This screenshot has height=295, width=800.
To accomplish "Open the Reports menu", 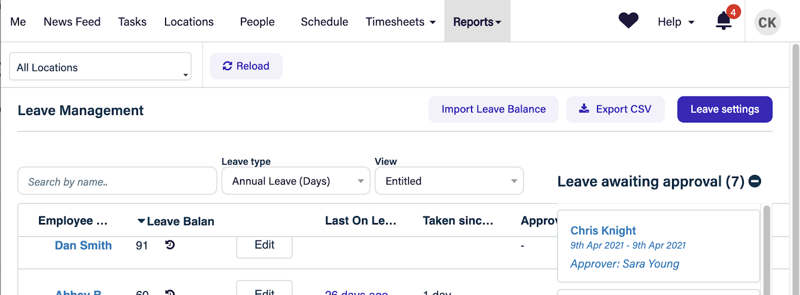I will tap(477, 22).
